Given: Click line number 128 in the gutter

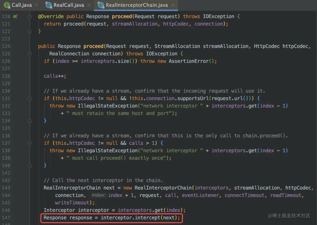Looking at the screenshot, I should [6, 76].
